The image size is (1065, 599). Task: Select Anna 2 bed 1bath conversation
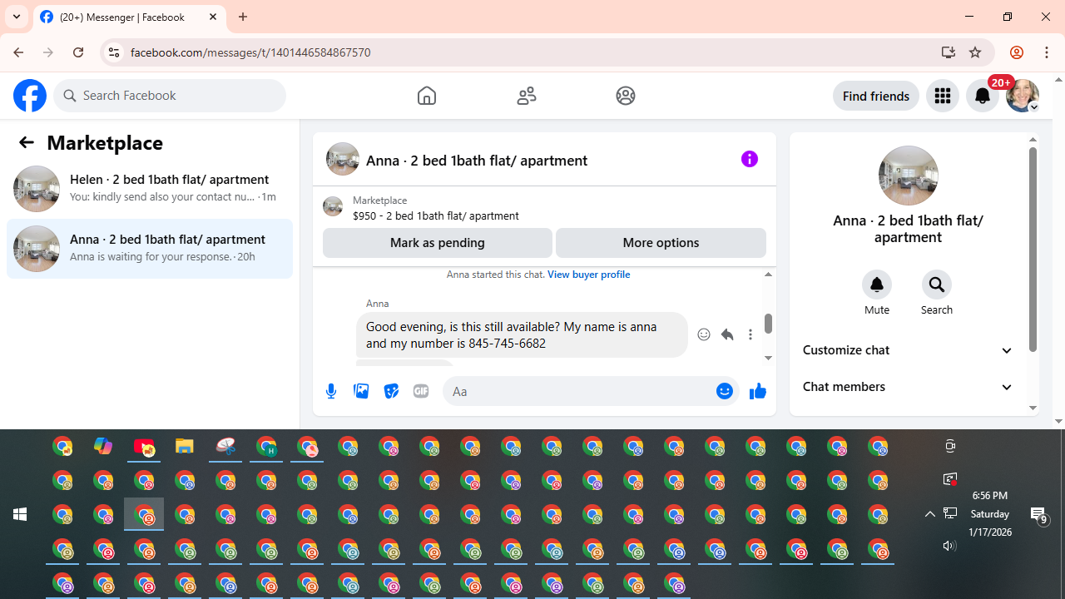coord(150,249)
